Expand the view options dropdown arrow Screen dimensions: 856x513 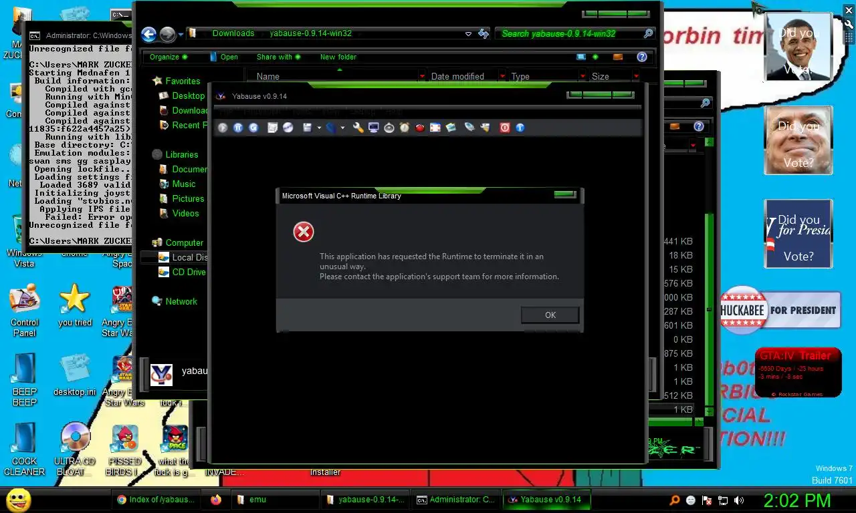[x=595, y=57]
